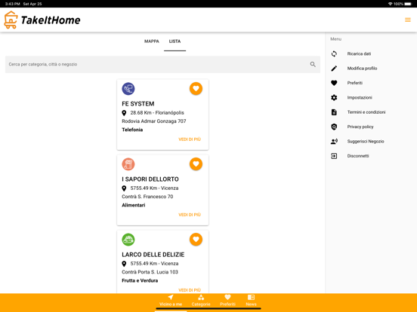Viewport: 417px width, 312px height.
Task: Open Preferiti bottom tab
Action: point(227,301)
